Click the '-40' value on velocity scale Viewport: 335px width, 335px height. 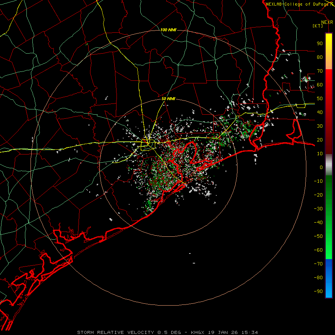coord(318,223)
